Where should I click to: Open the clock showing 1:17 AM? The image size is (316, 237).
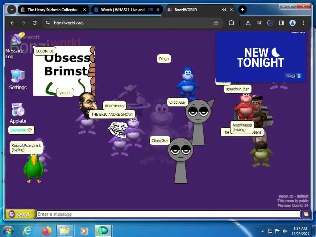(x=300, y=231)
